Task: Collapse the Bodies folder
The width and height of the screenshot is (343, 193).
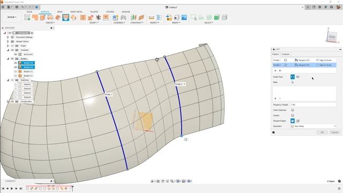Action: click(x=8, y=58)
